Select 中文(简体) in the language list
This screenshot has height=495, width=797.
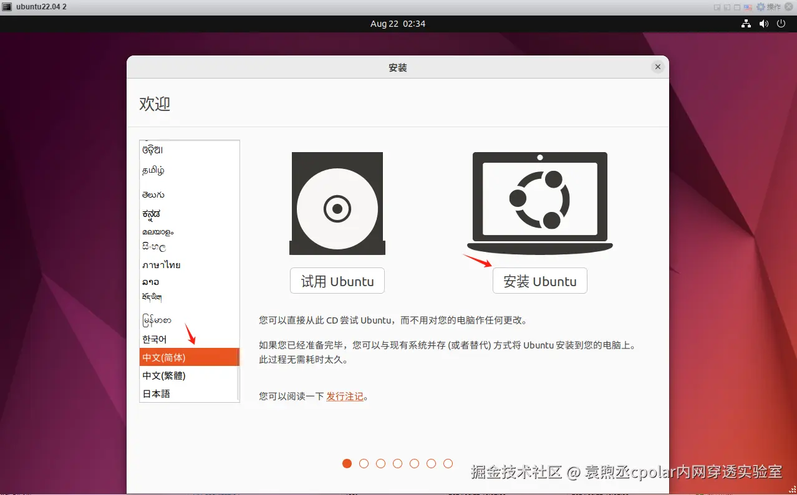click(x=190, y=357)
